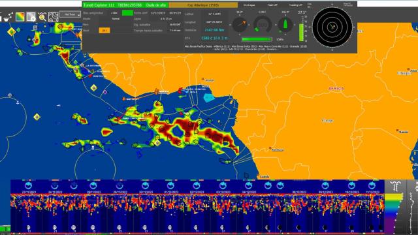Click the Congo label on the map
This screenshot has height=235, width=418.
pos(327,121)
